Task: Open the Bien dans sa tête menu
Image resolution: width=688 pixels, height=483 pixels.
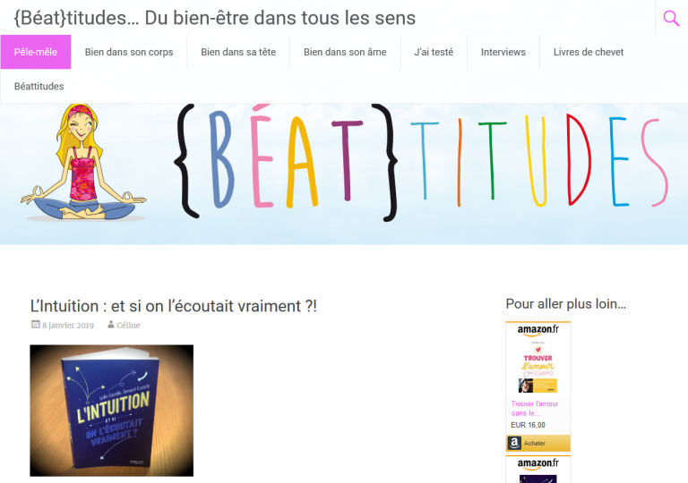Action: pos(238,52)
